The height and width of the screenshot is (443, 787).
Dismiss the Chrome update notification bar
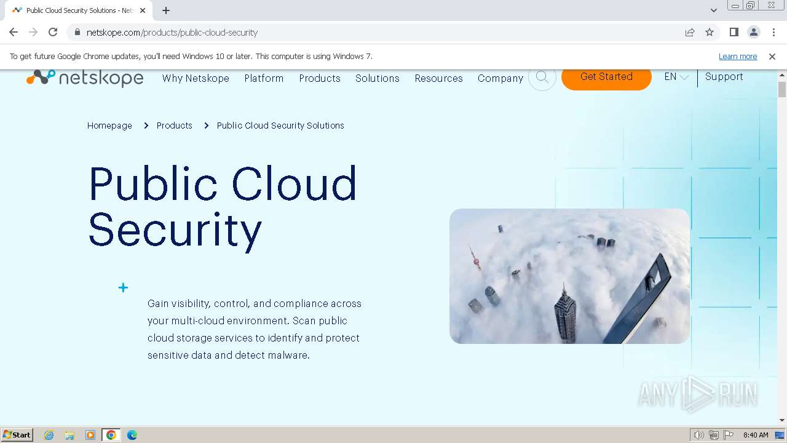pos(772,56)
